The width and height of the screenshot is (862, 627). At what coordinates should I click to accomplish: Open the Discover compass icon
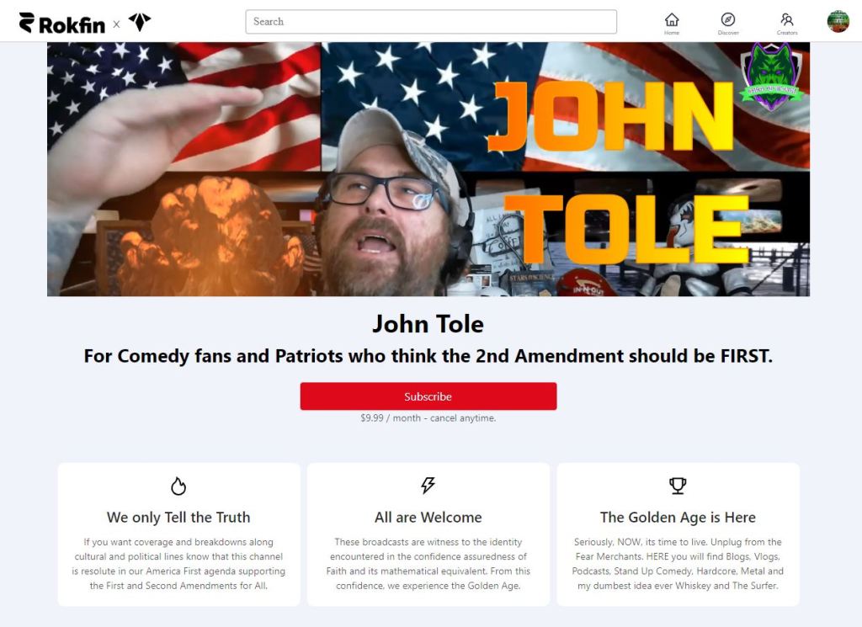tap(728, 24)
